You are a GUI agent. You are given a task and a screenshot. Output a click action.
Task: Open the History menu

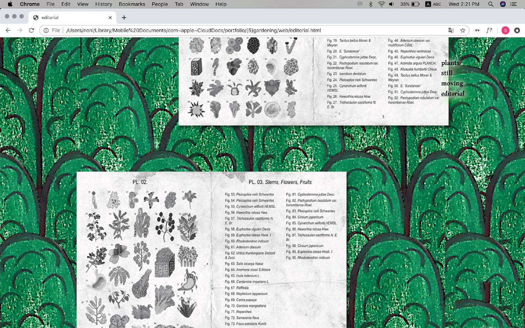(x=104, y=4)
